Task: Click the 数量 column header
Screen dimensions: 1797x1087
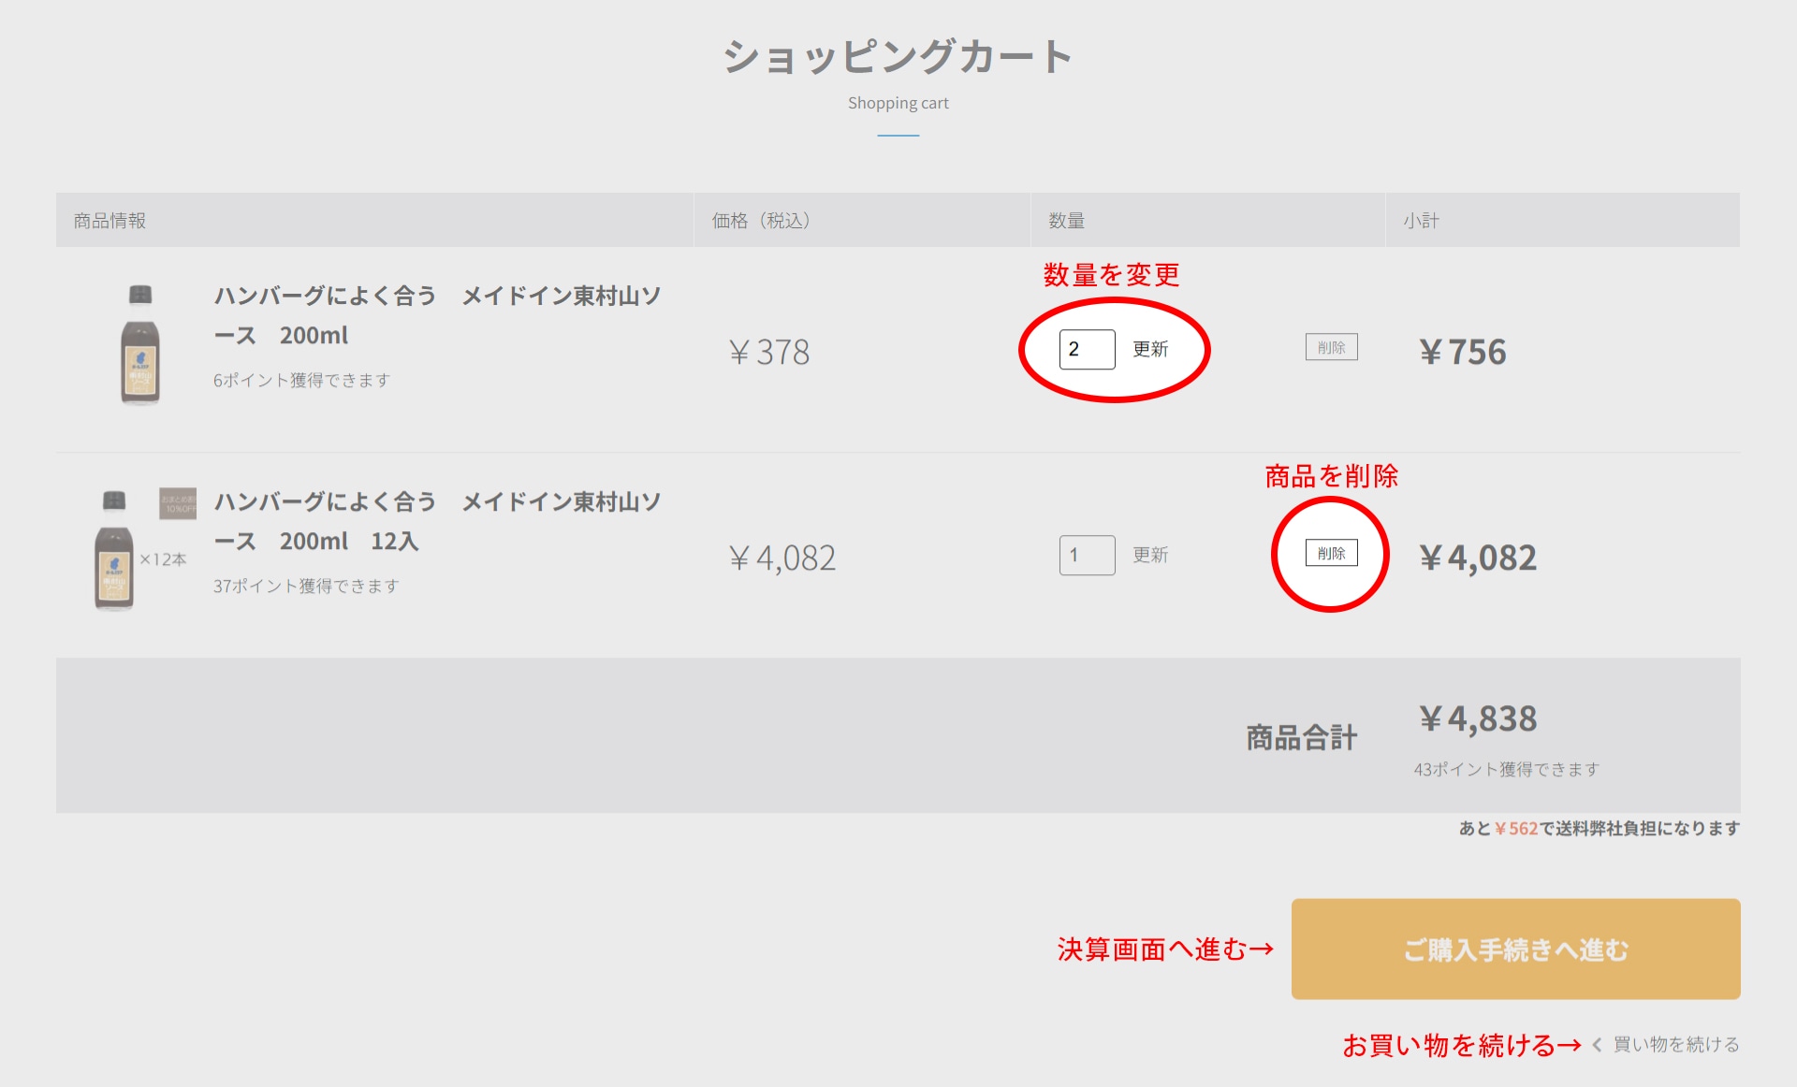Action: tap(1066, 221)
